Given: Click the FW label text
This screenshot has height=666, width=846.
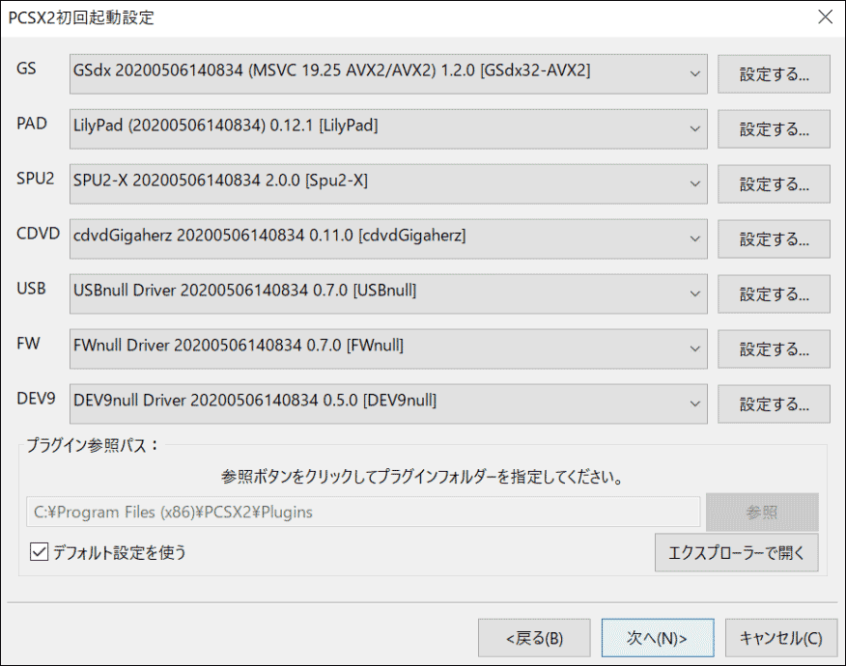Looking at the screenshot, I should click(x=28, y=344).
